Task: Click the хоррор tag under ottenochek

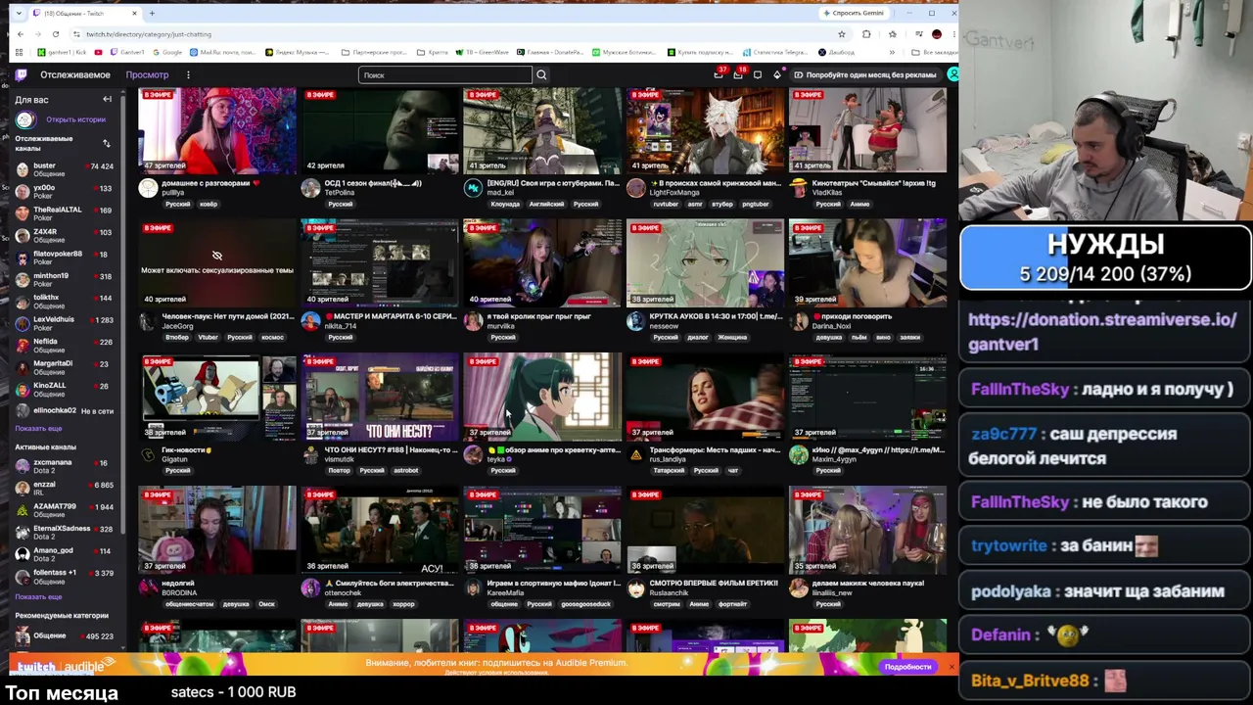Action: click(403, 603)
